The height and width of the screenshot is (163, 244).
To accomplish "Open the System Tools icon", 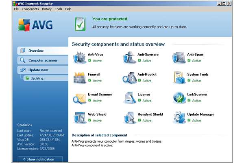I will [179, 78].
